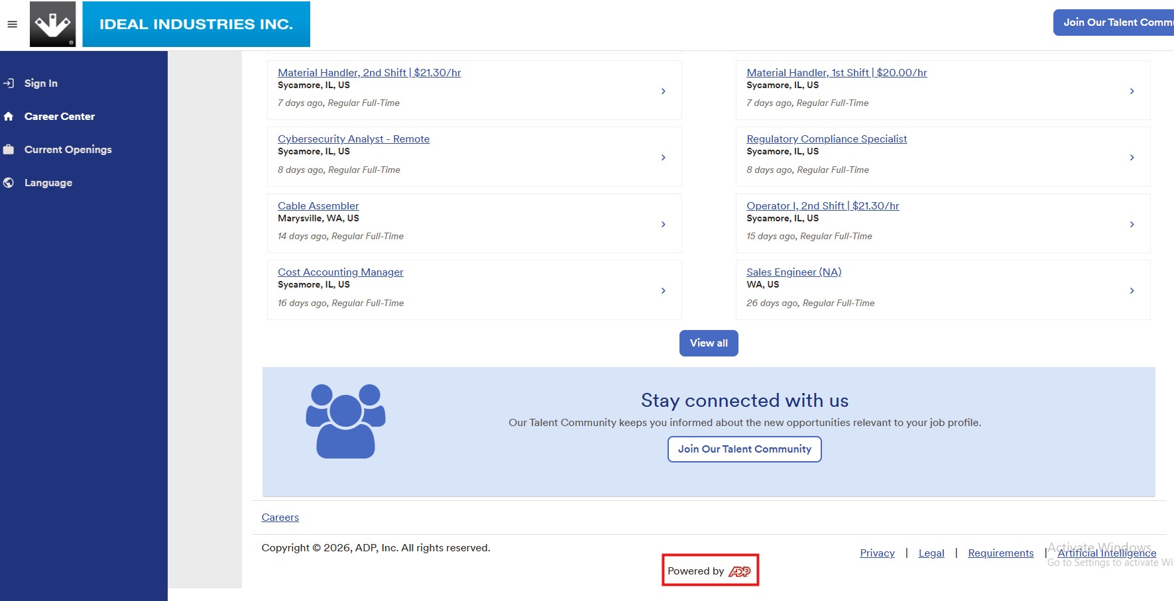Expand Cybersecurity Analyst row chevron
This screenshot has width=1174, height=601.
point(663,157)
